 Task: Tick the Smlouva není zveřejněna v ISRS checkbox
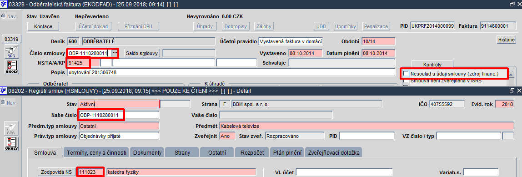click(x=406, y=81)
